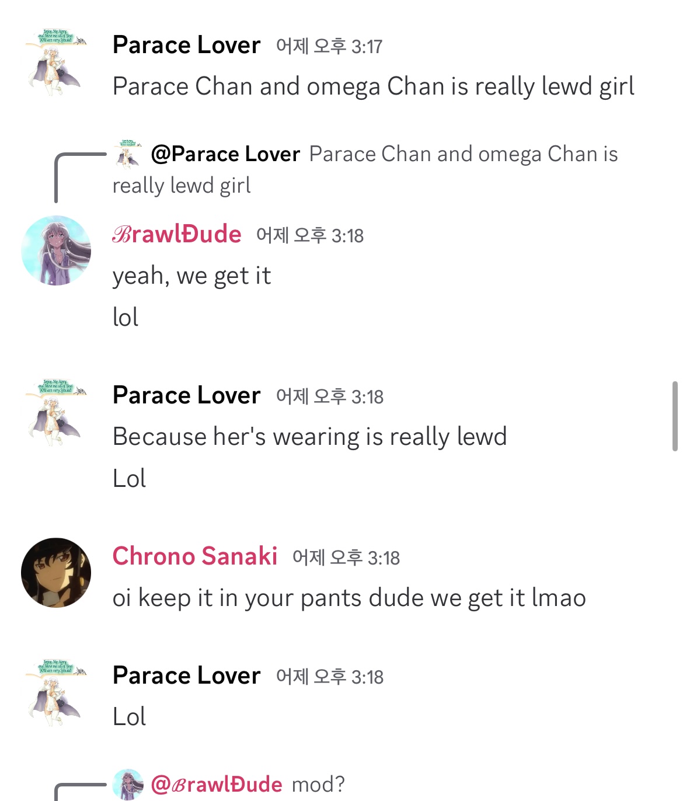Tap the 'mod?' reply preview text

click(x=319, y=784)
